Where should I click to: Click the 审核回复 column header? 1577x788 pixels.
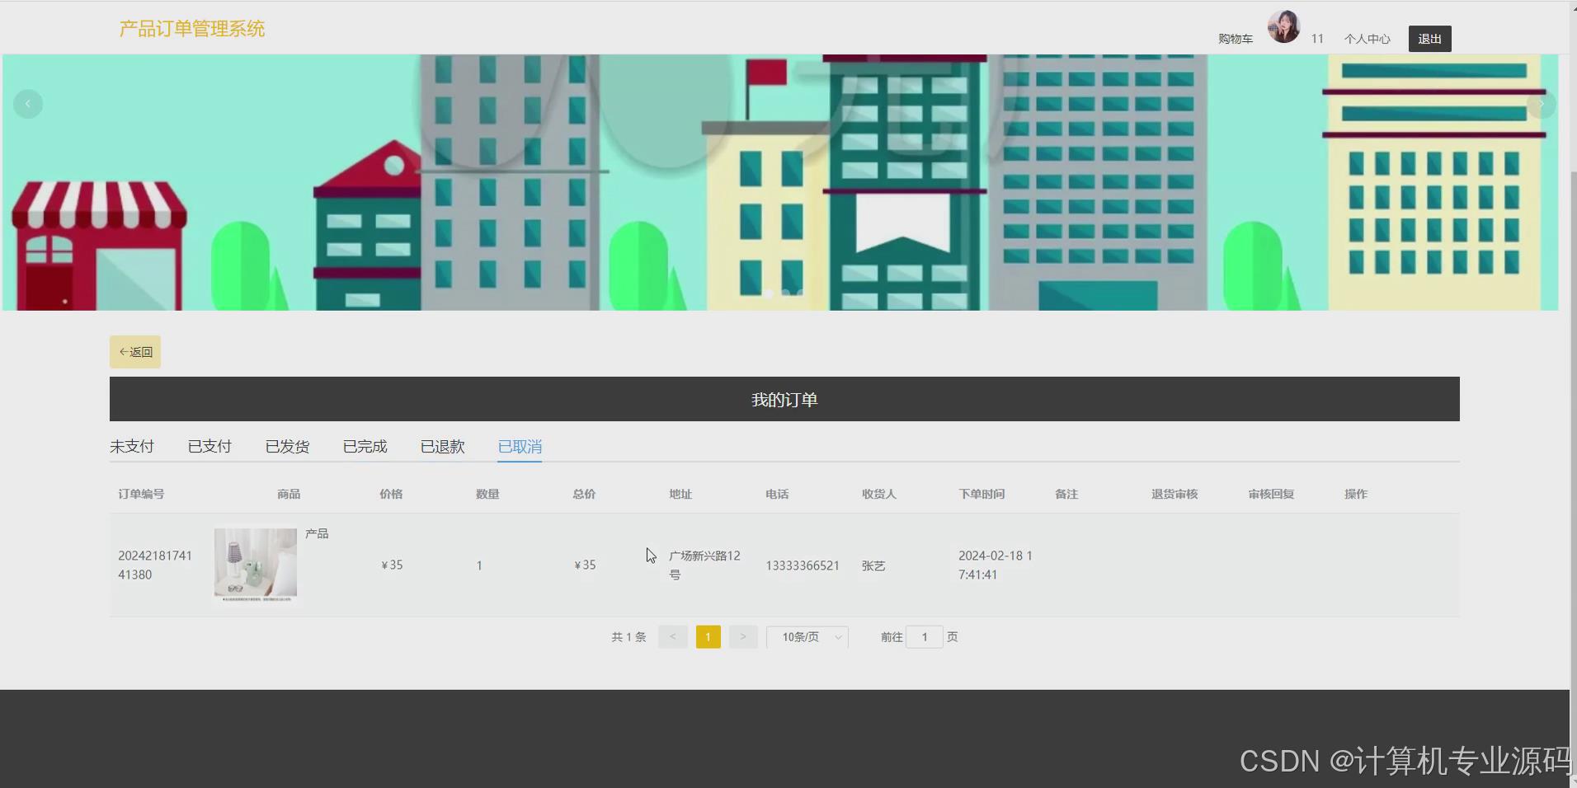(x=1271, y=494)
